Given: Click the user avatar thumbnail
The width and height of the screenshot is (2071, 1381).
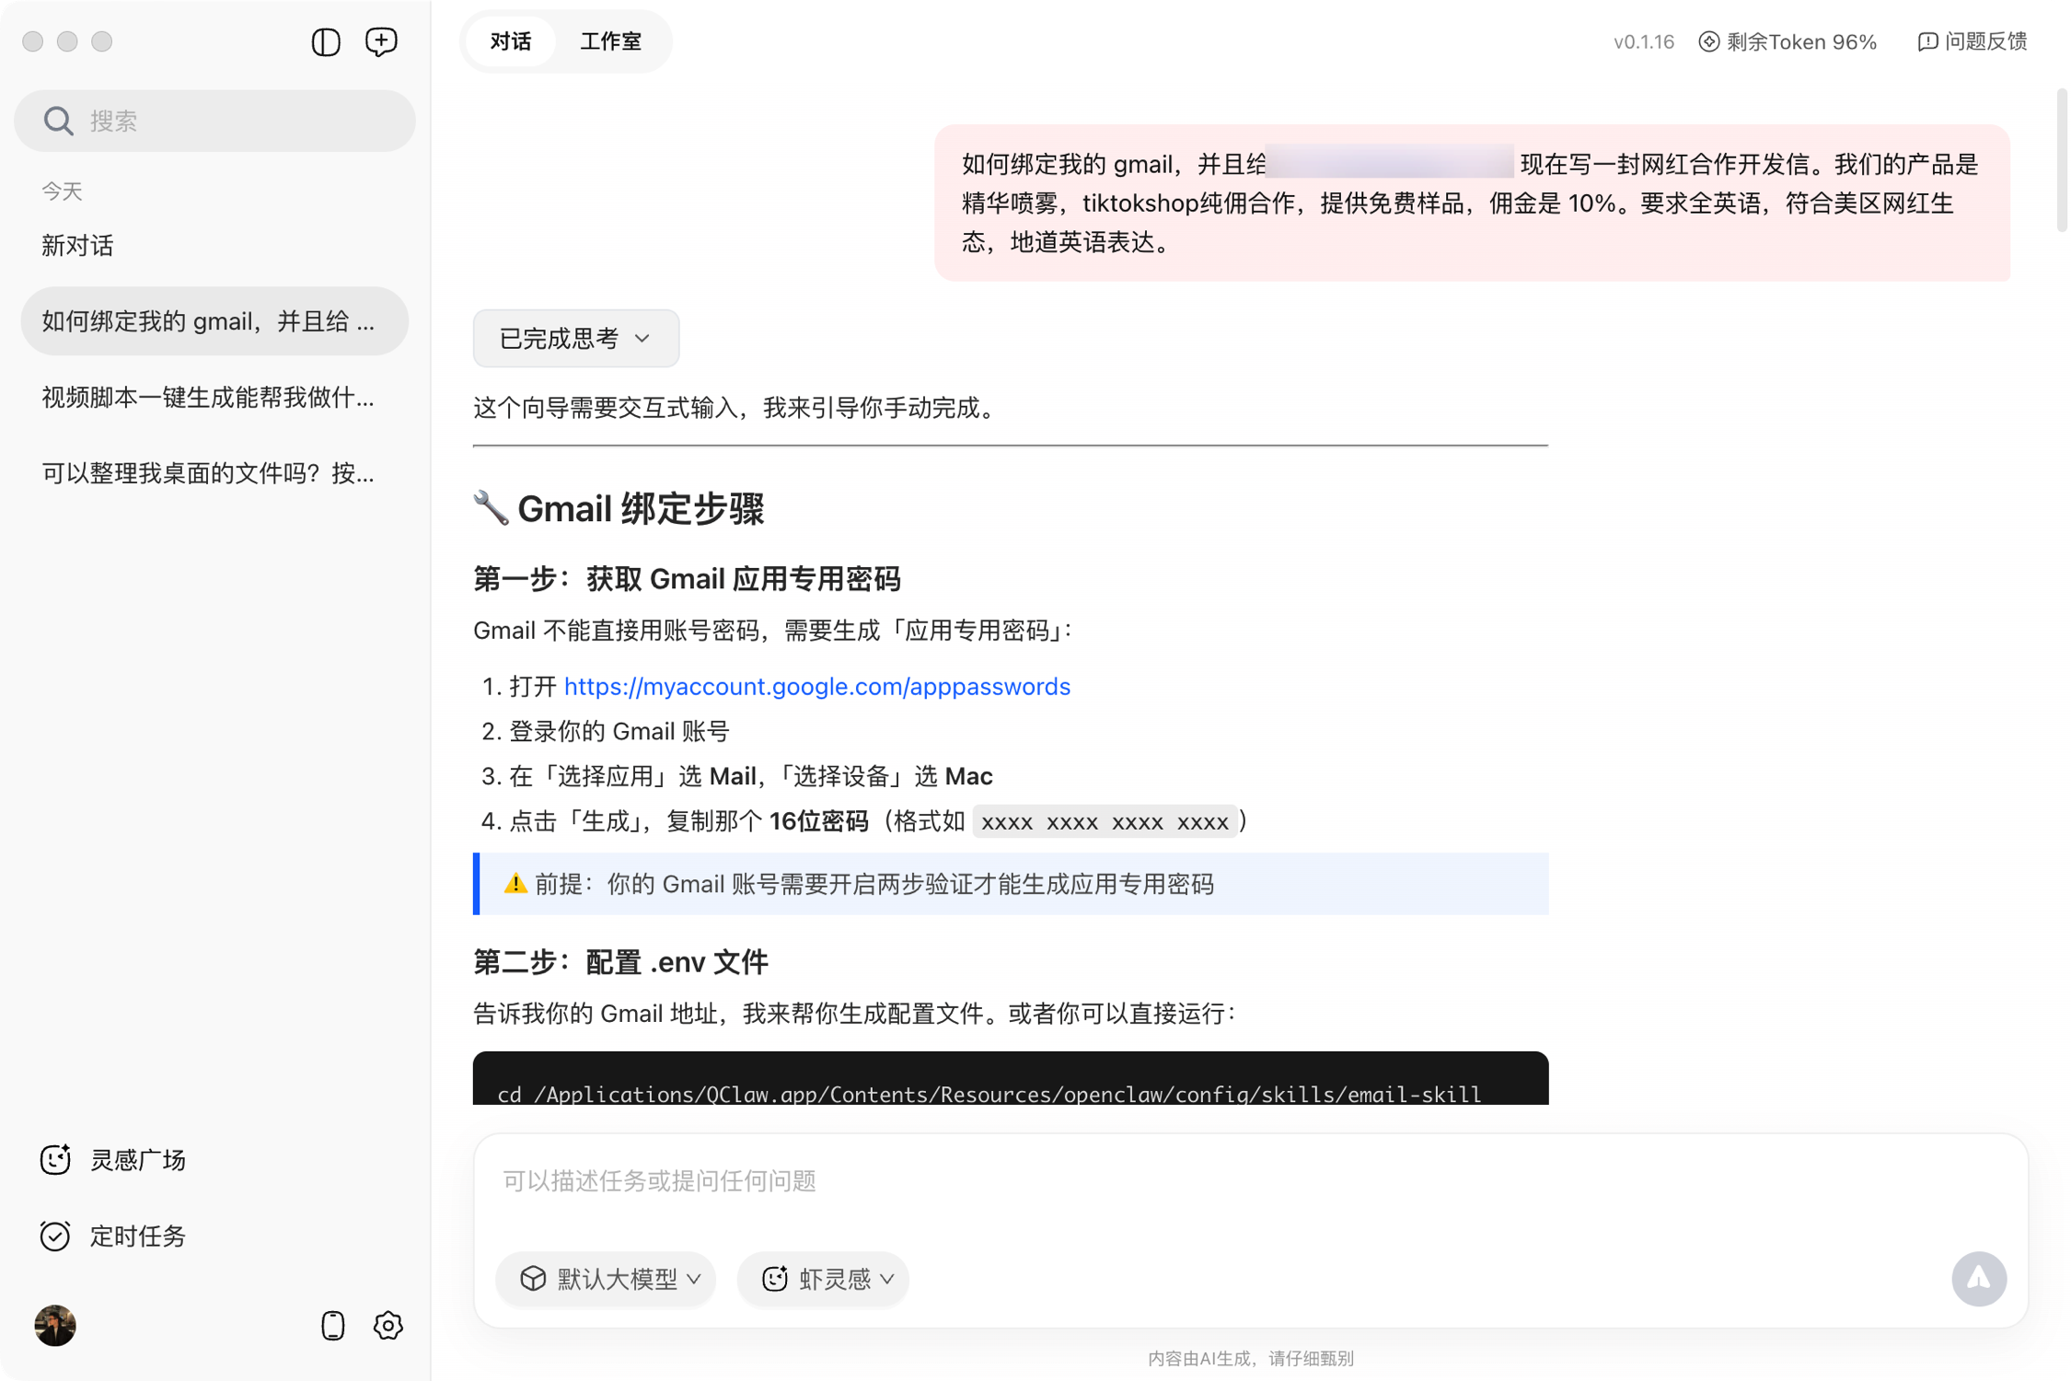Looking at the screenshot, I should click(x=55, y=1326).
